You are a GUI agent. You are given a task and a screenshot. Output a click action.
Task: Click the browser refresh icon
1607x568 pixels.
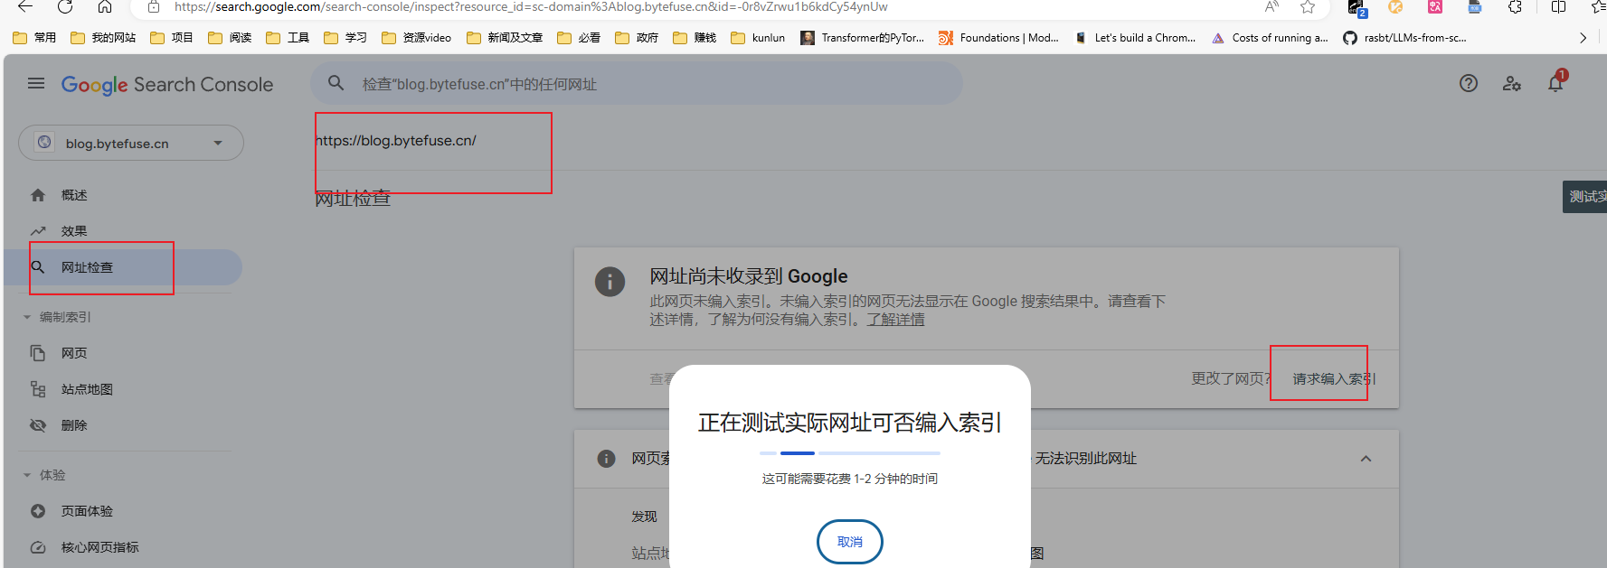[x=65, y=7]
